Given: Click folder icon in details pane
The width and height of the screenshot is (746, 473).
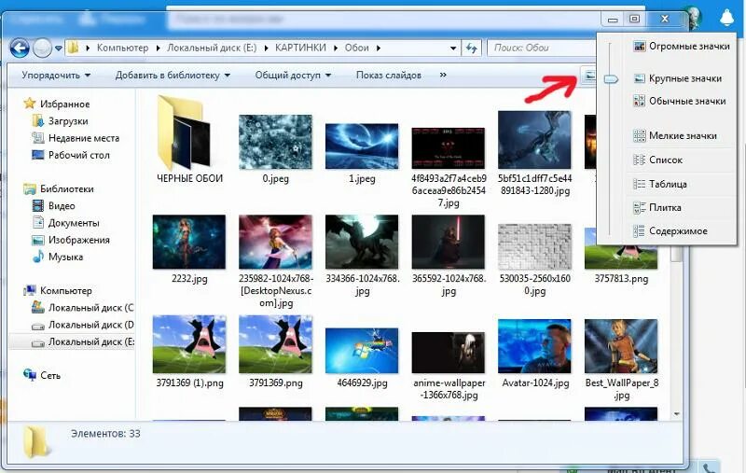Looking at the screenshot, I should tap(36, 441).
